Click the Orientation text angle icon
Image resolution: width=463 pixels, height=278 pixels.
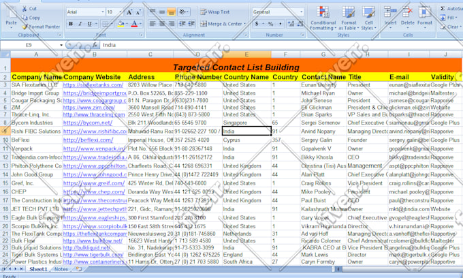182,12
